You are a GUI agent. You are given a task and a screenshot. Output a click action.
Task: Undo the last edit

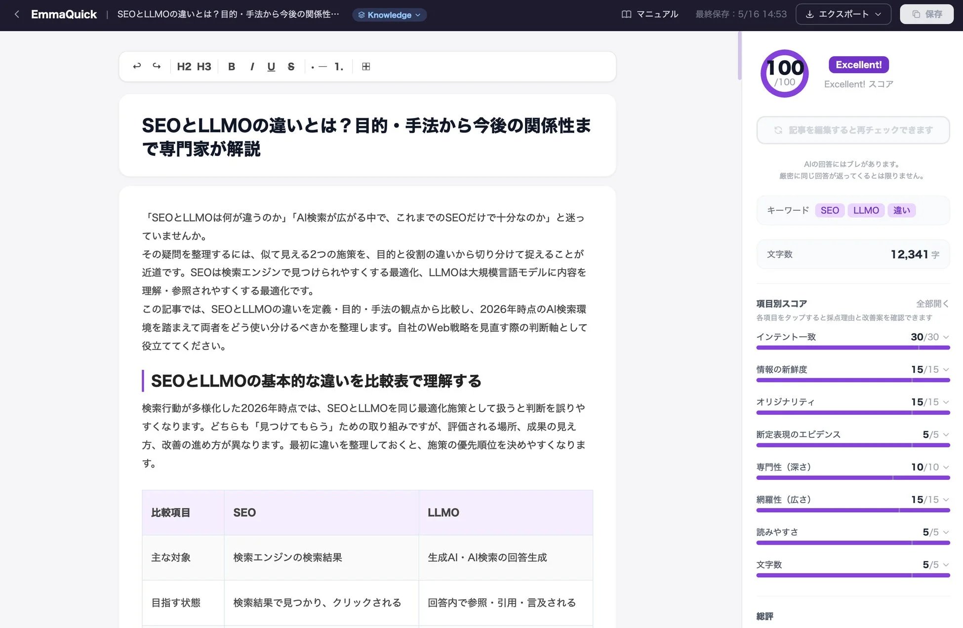[x=137, y=66]
